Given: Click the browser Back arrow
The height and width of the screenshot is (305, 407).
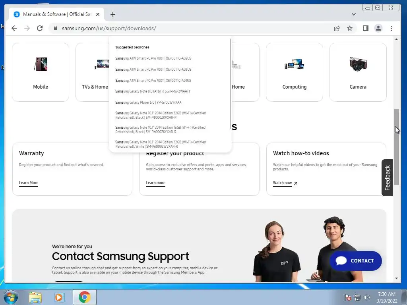Looking at the screenshot, I should (x=14, y=28).
